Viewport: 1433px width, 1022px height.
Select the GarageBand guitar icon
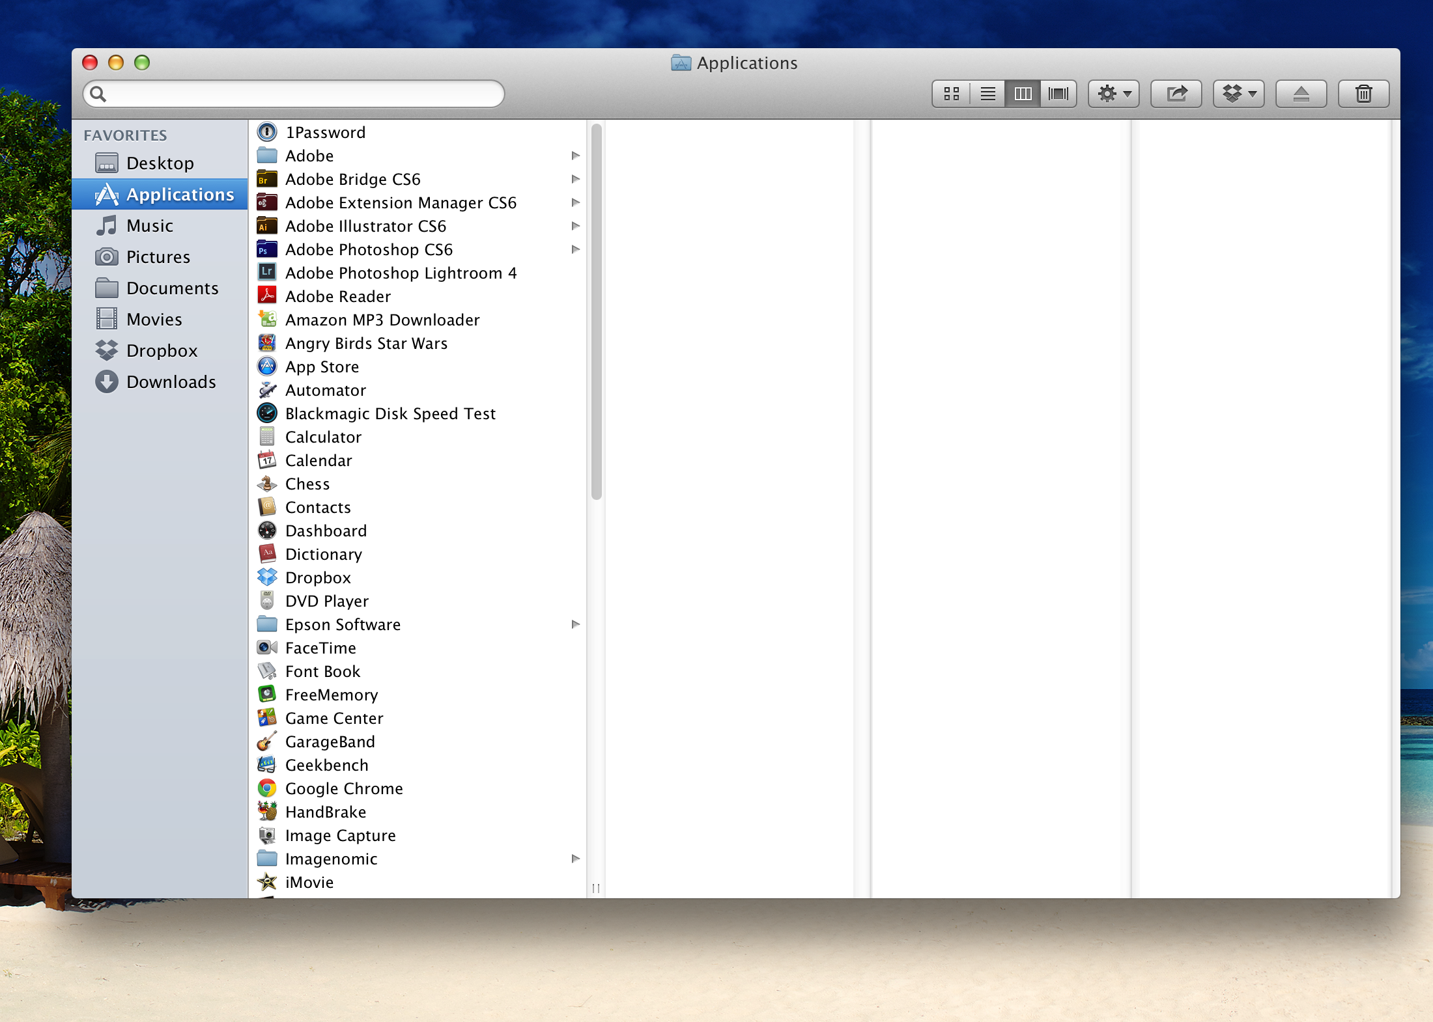tap(267, 741)
